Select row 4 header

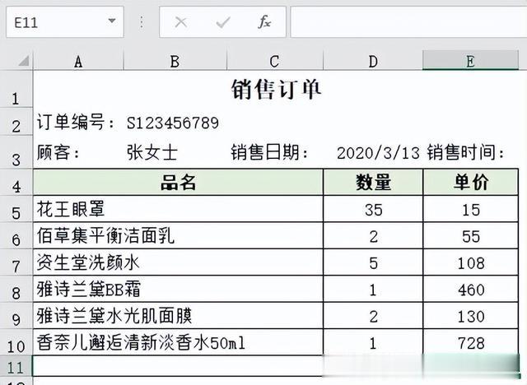(16, 183)
